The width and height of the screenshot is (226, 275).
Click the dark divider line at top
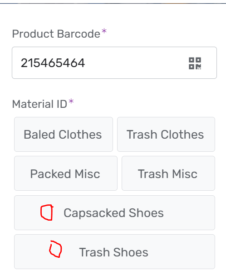click(x=113, y=3)
